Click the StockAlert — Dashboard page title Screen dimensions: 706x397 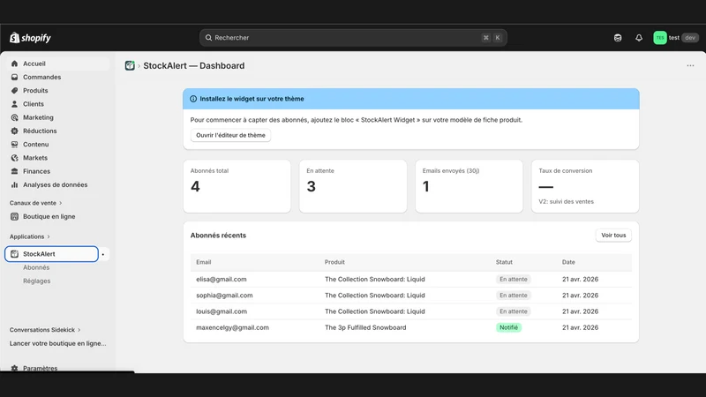pyautogui.click(x=193, y=65)
